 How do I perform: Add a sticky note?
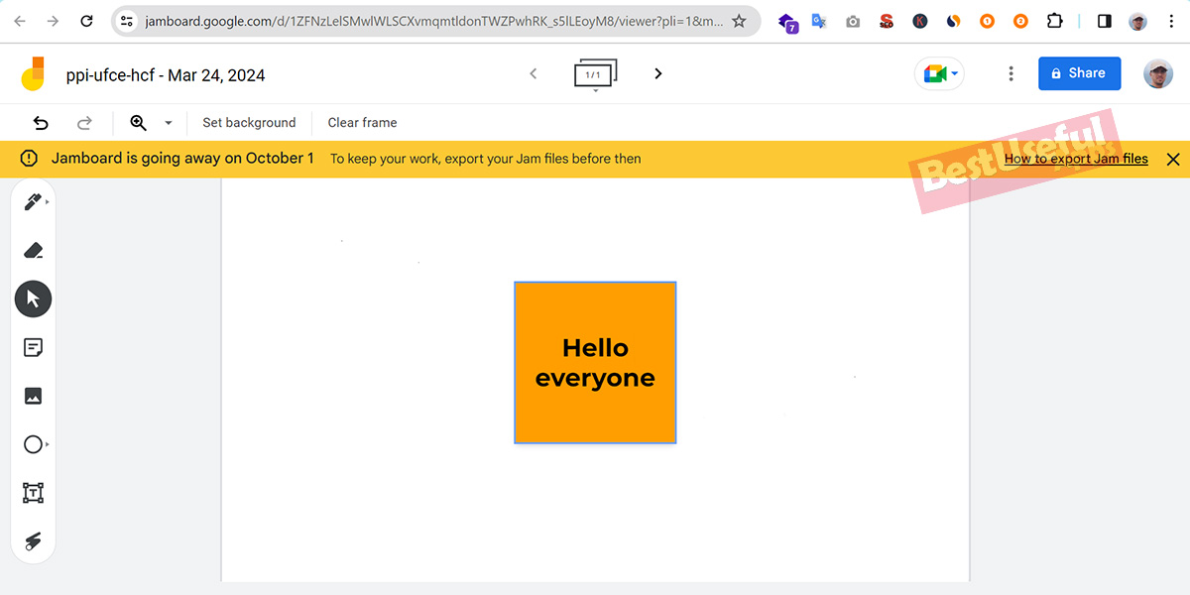click(x=33, y=347)
